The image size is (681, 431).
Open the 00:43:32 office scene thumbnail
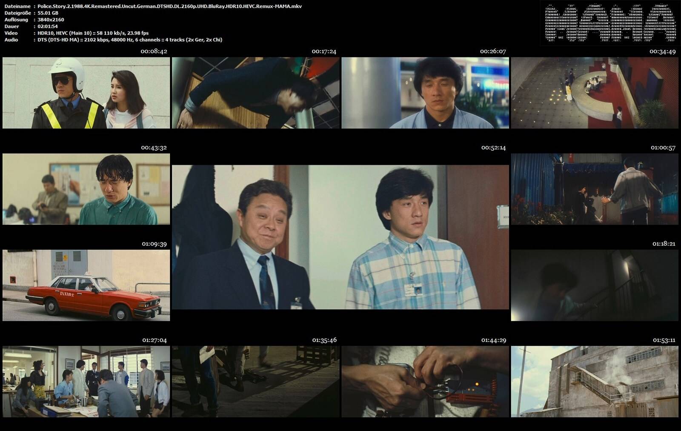86,189
